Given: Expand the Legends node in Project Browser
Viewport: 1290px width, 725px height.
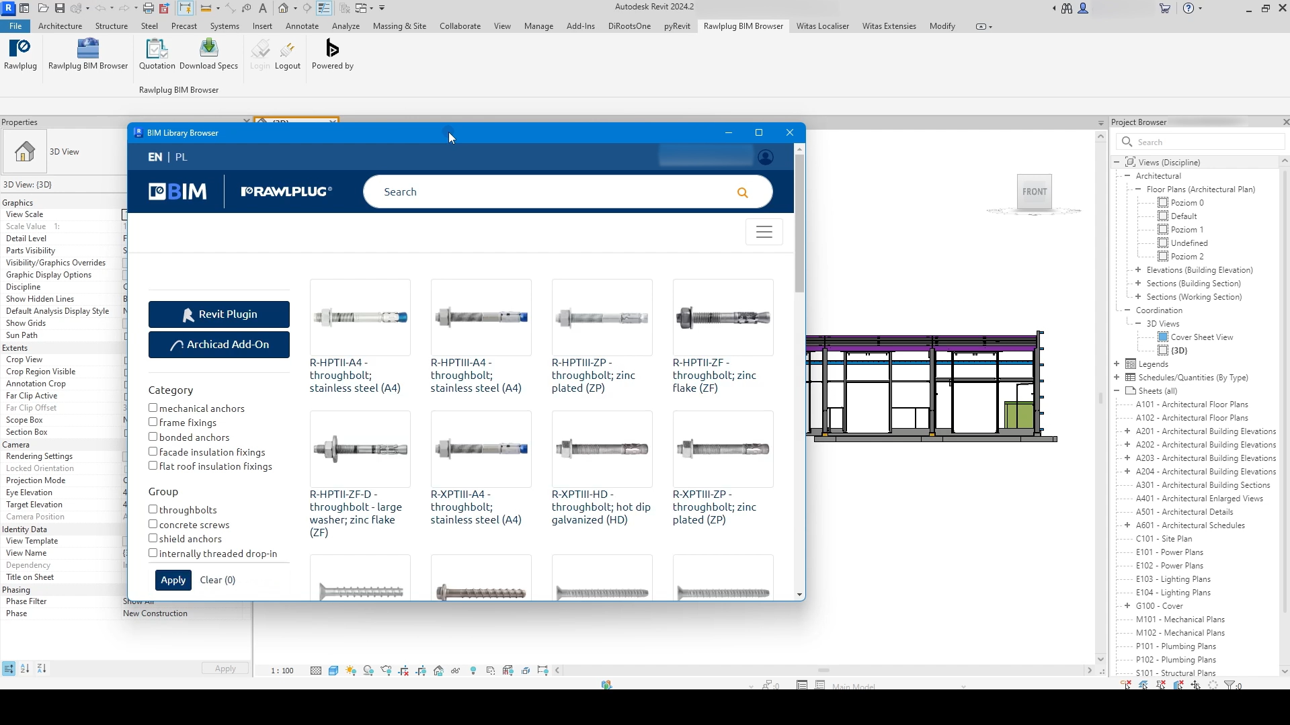Looking at the screenshot, I should pos(1117,364).
